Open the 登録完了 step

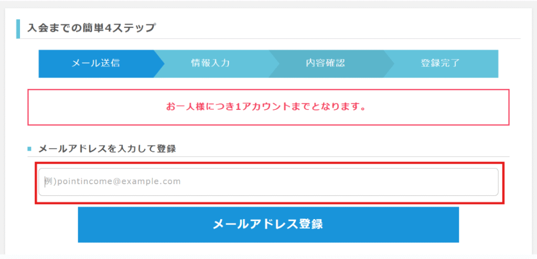point(440,64)
